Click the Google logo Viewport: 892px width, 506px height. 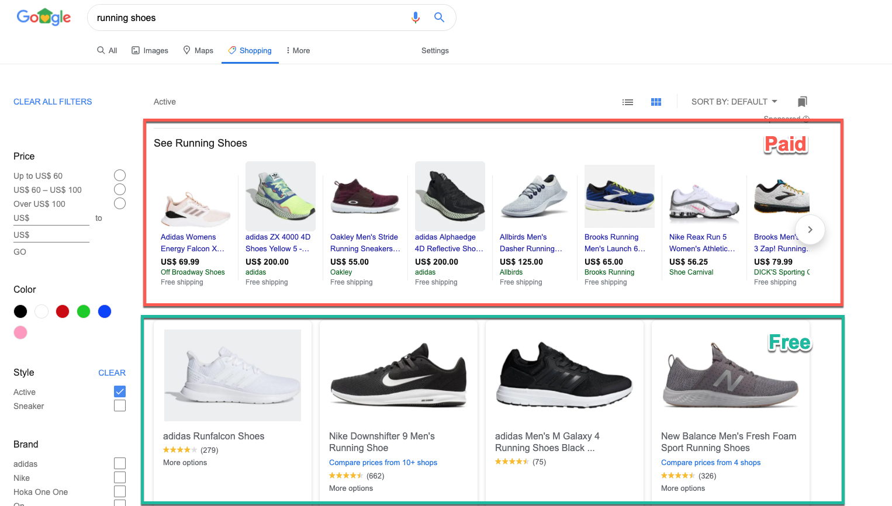tap(44, 18)
